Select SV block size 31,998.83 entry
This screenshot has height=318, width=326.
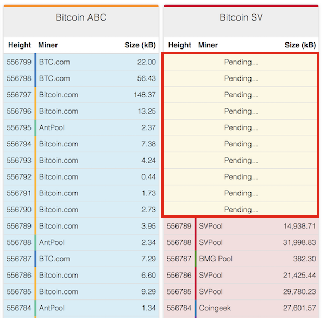299,242
